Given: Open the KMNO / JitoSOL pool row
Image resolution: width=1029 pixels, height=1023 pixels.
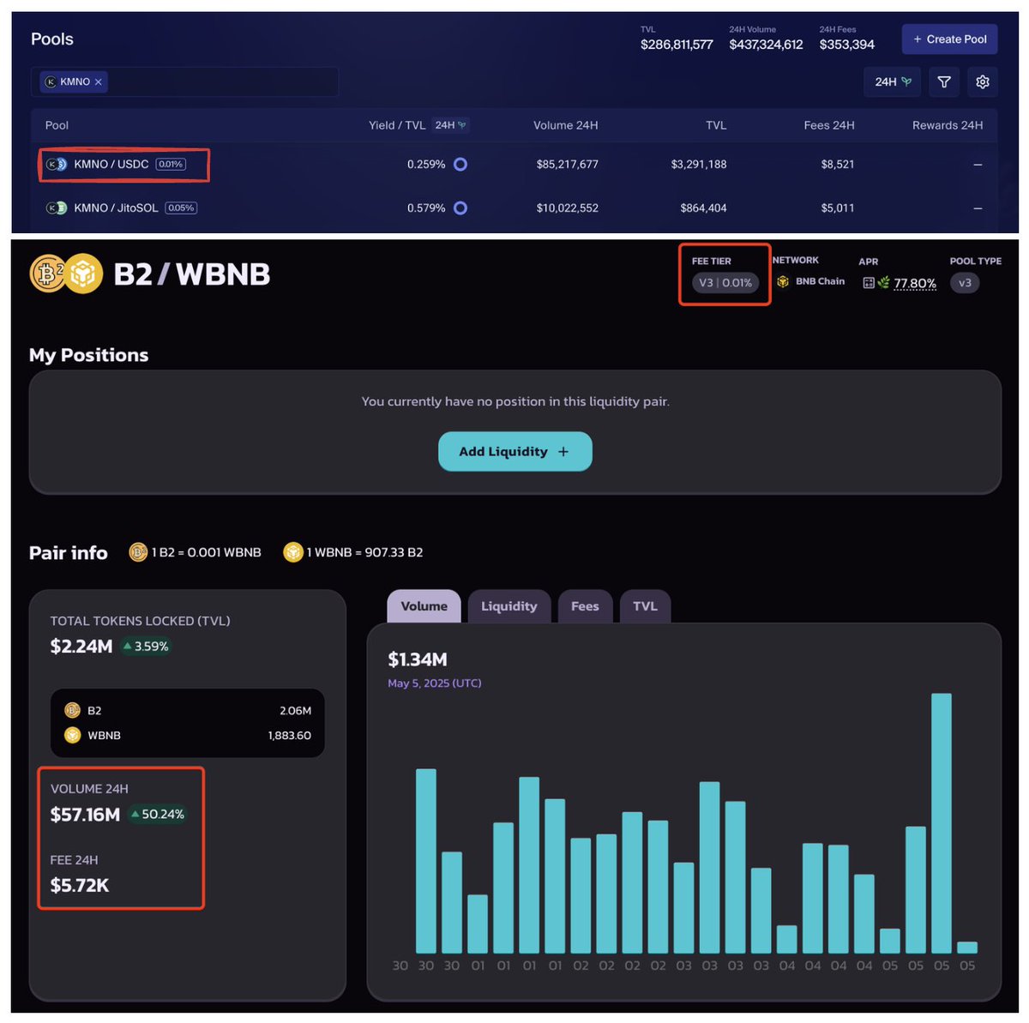Looking at the screenshot, I should click(514, 208).
